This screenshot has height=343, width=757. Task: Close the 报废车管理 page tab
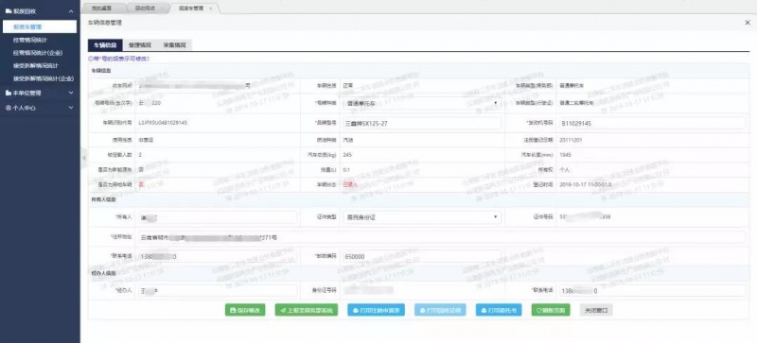(x=210, y=9)
